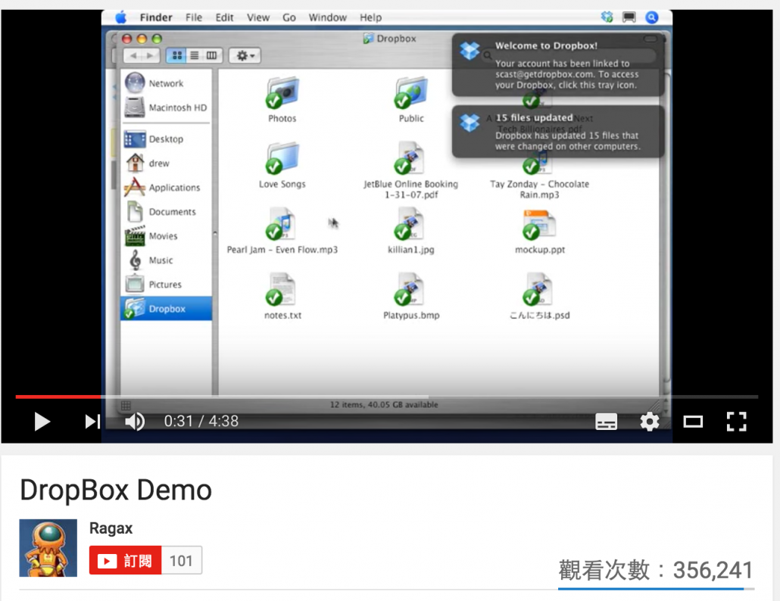Open the Edit menu
Screen dimensions: 780x601
224,17
